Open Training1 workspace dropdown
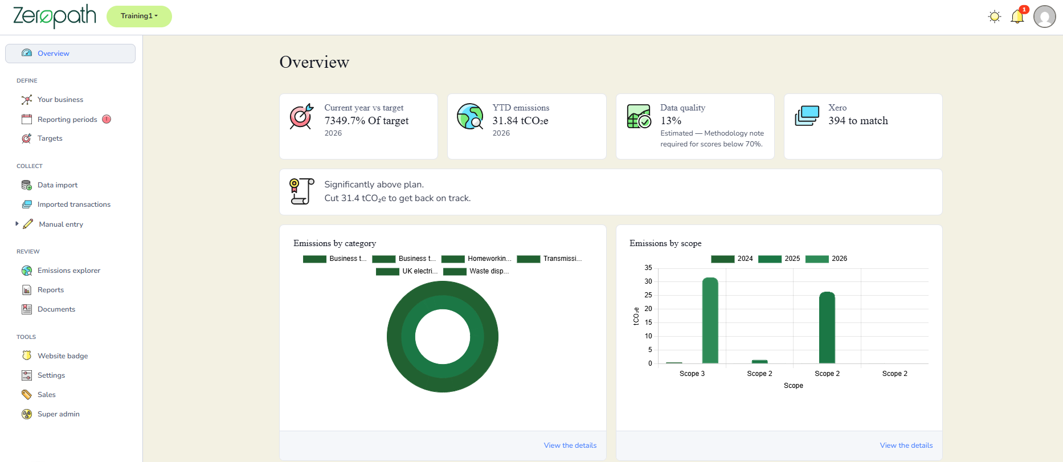 click(139, 16)
